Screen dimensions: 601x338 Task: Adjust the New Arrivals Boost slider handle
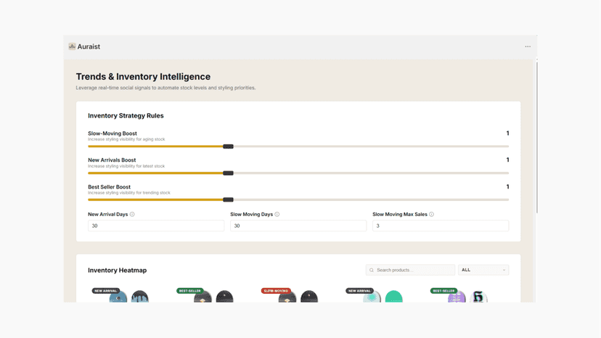(x=228, y=173)
